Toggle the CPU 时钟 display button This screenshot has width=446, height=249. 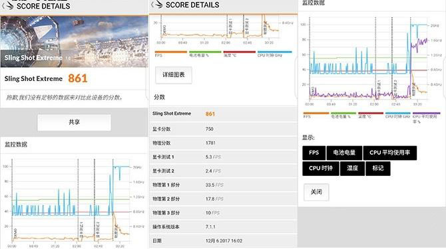tap(321, 169)
